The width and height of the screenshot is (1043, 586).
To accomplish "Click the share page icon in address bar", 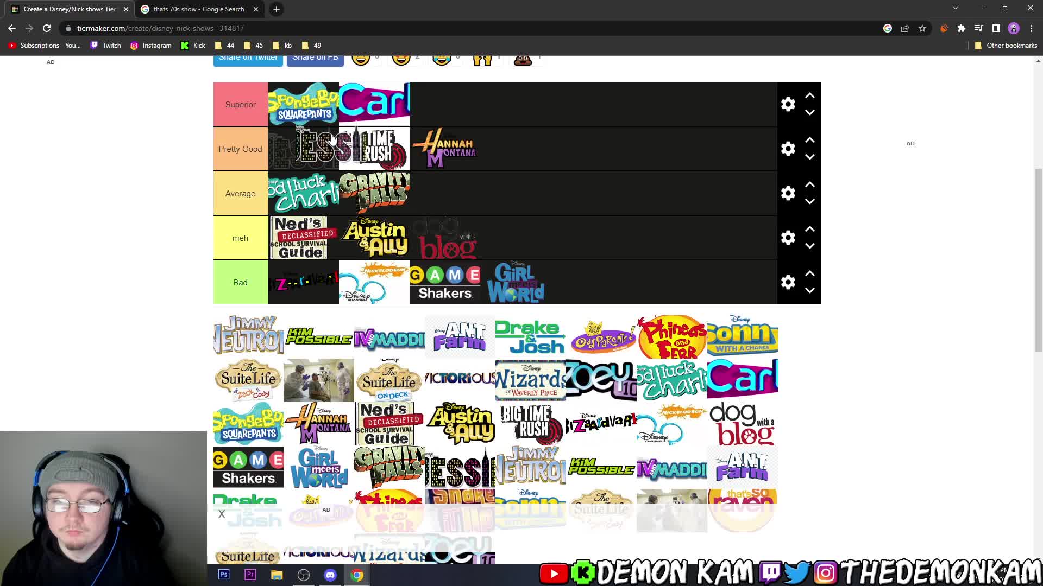I will click(x=905, y=28).
